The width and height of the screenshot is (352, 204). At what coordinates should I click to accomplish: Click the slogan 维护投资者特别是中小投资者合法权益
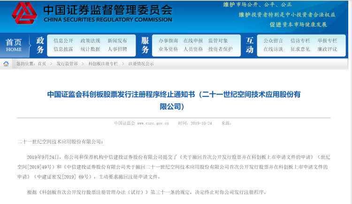point(287,15)
